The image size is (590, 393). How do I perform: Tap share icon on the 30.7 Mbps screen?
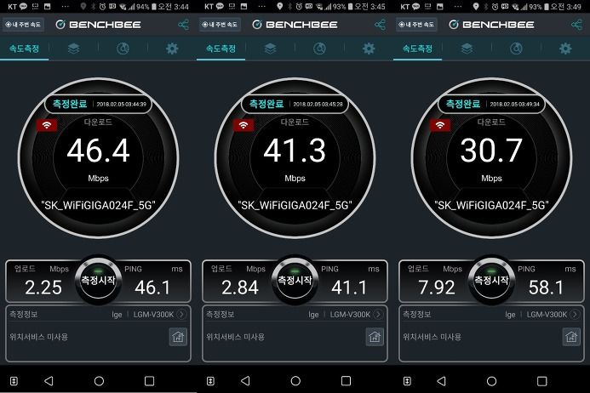click(x=577, y=25)
